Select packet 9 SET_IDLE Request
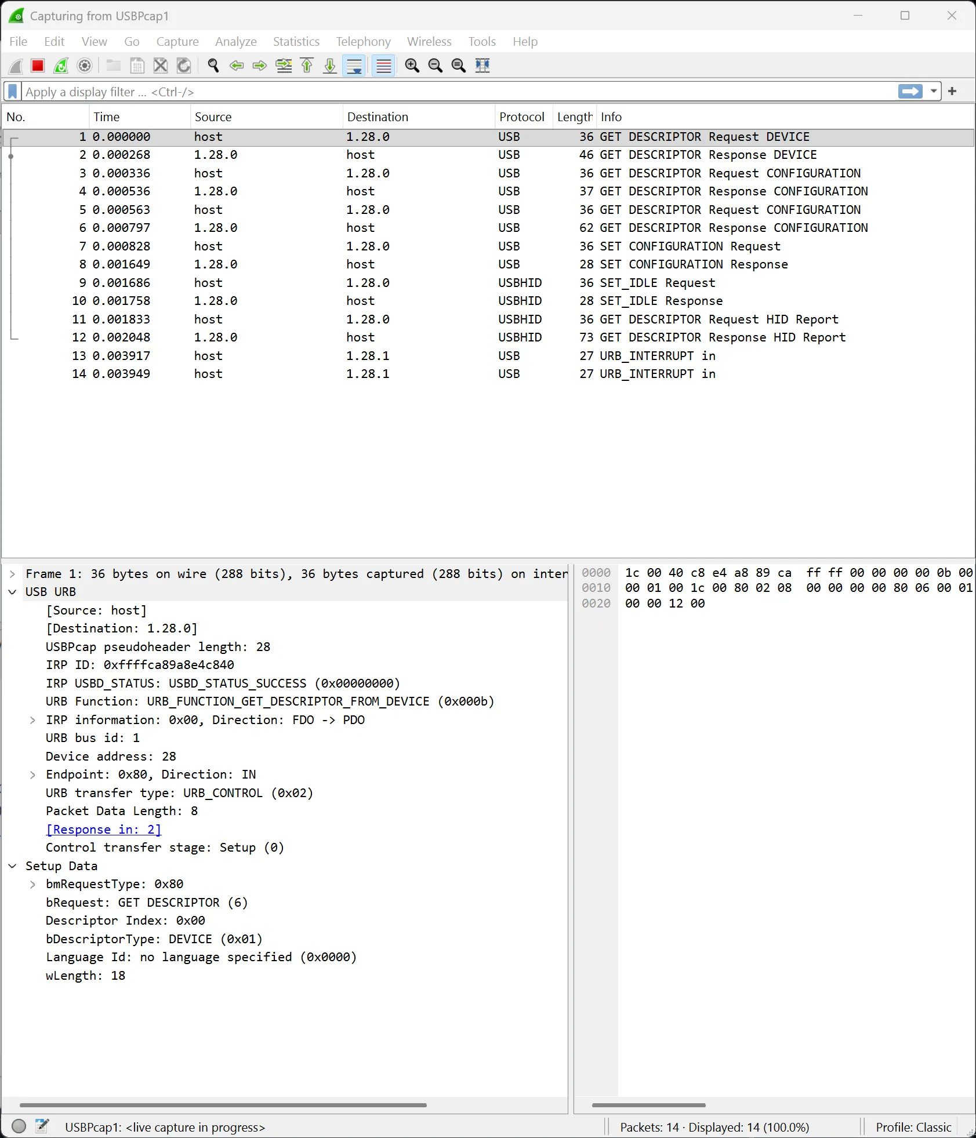Screen dimensions: 976x1138 click(488, 283)
